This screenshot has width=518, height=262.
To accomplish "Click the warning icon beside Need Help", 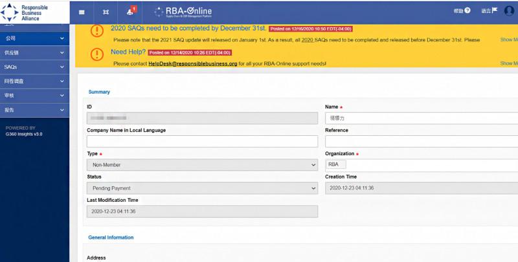I will click(x=96, y=54).
